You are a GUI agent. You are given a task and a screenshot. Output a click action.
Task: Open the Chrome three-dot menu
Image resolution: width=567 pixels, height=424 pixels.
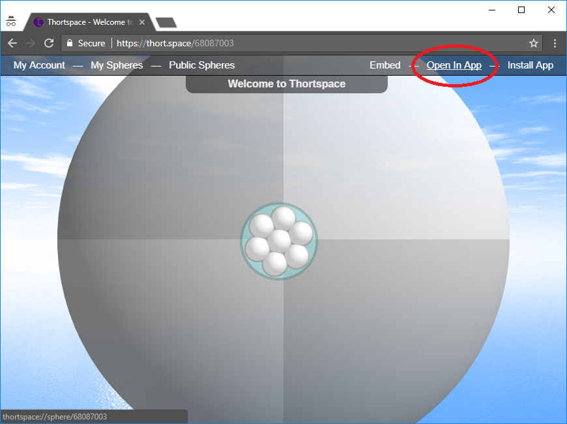(555, 44)
